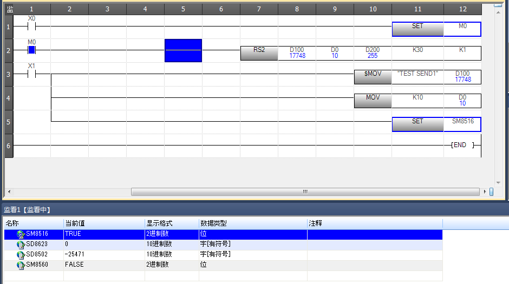This screenshot has width=509, height=284.
Task: Click the SD8623 device icon in watch list
Action: [21, 245]
